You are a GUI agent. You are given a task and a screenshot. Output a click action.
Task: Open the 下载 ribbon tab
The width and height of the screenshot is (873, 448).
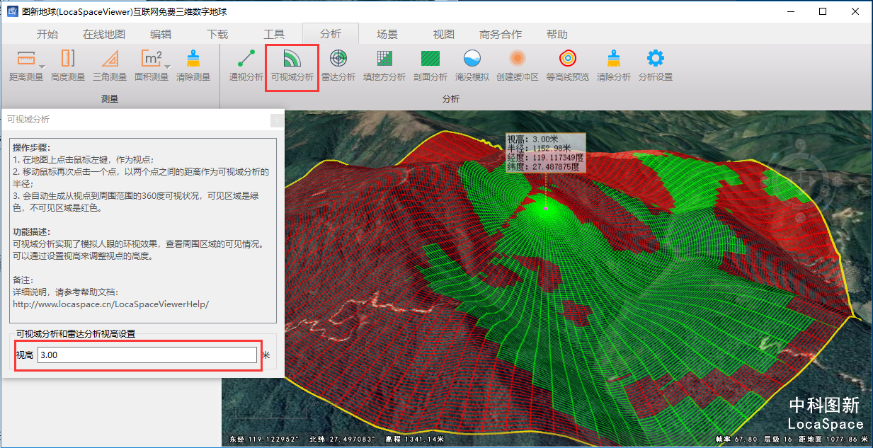pyautogui.click(x=217, y=34)
